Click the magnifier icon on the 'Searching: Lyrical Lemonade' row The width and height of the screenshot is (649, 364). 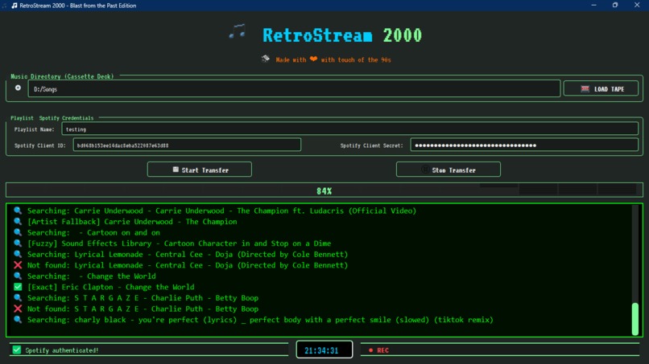click(18, 254)
